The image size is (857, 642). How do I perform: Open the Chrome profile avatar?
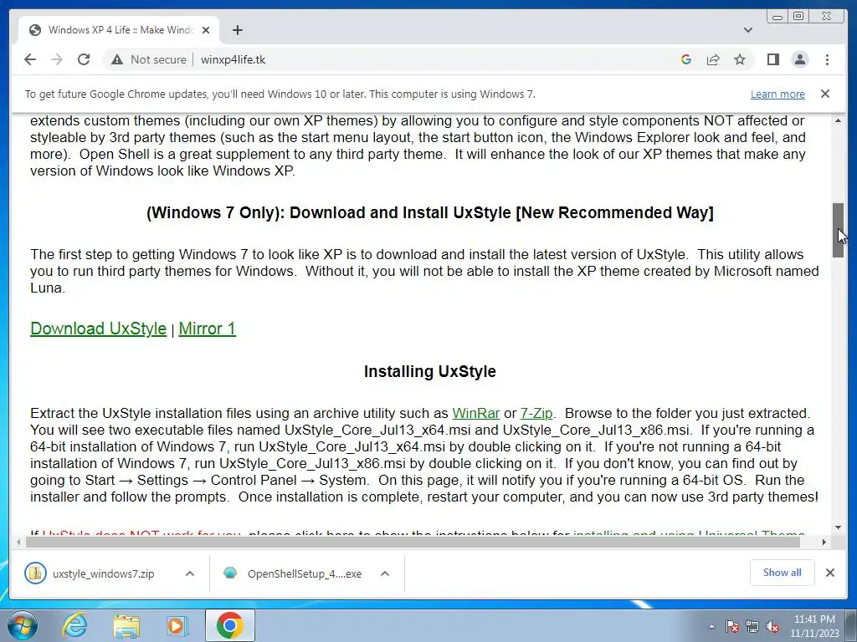tap(800, 59)
